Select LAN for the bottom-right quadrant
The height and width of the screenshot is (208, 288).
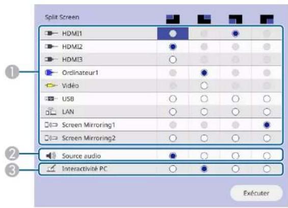coord(267,111)
